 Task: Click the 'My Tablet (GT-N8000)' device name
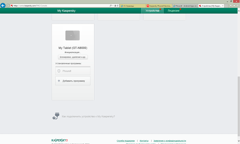point(73,48)
